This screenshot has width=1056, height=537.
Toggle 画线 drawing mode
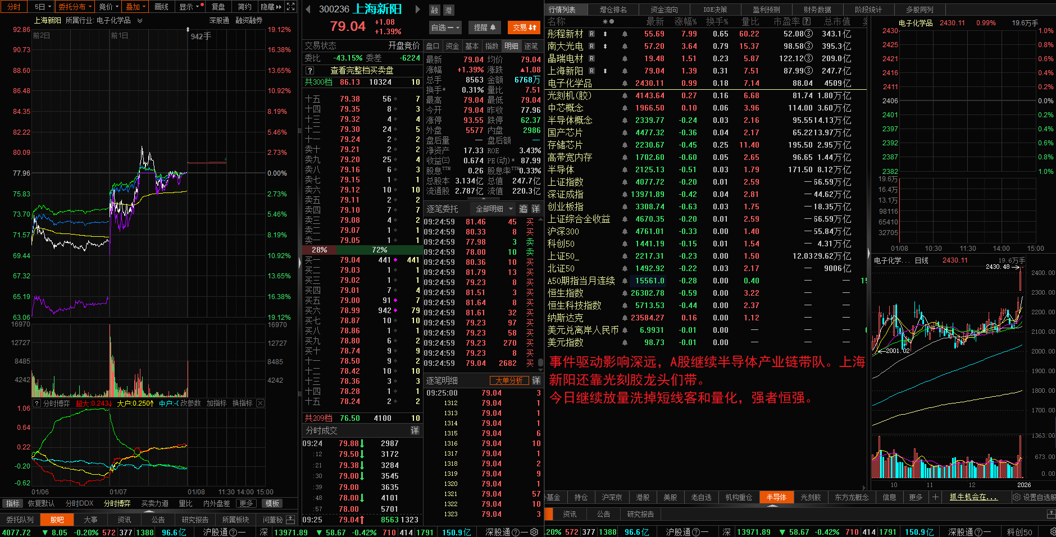coord(162,7)
